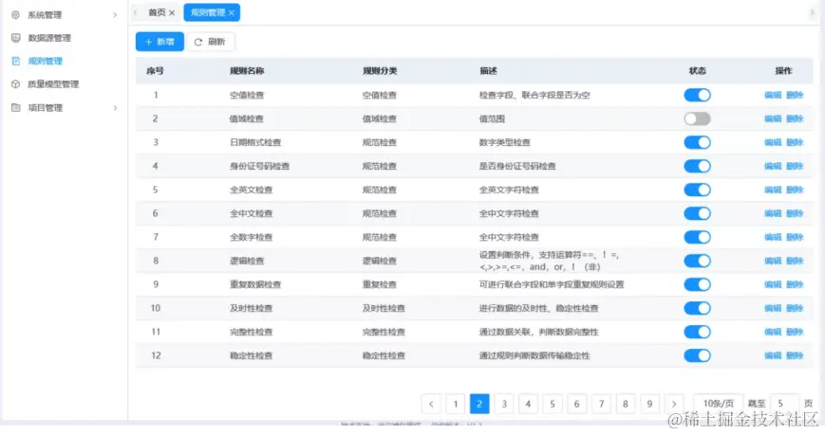The width and height of the screenshot is (825, 435).
Task: Delete the 全中文检查 rule
Action: [x=795, y=213]
